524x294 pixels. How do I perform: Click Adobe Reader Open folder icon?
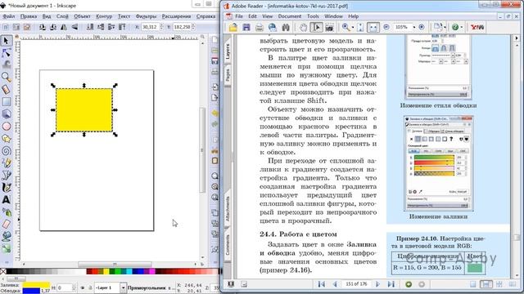[x=233, y=27]
